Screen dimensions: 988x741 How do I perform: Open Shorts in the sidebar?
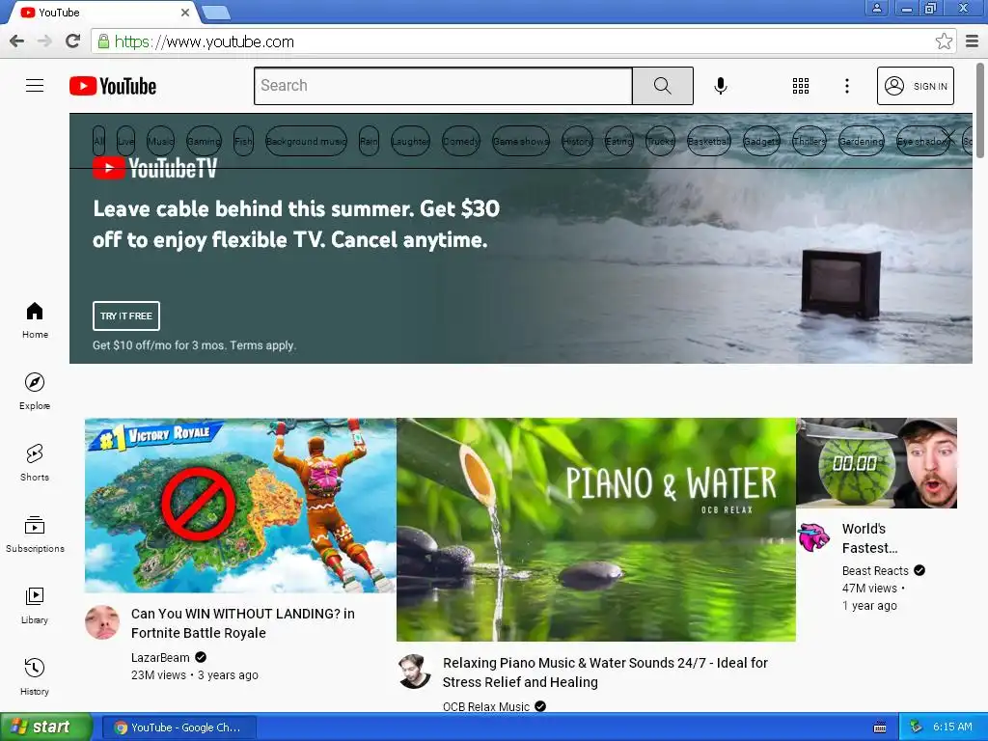[x=35, y=463]
